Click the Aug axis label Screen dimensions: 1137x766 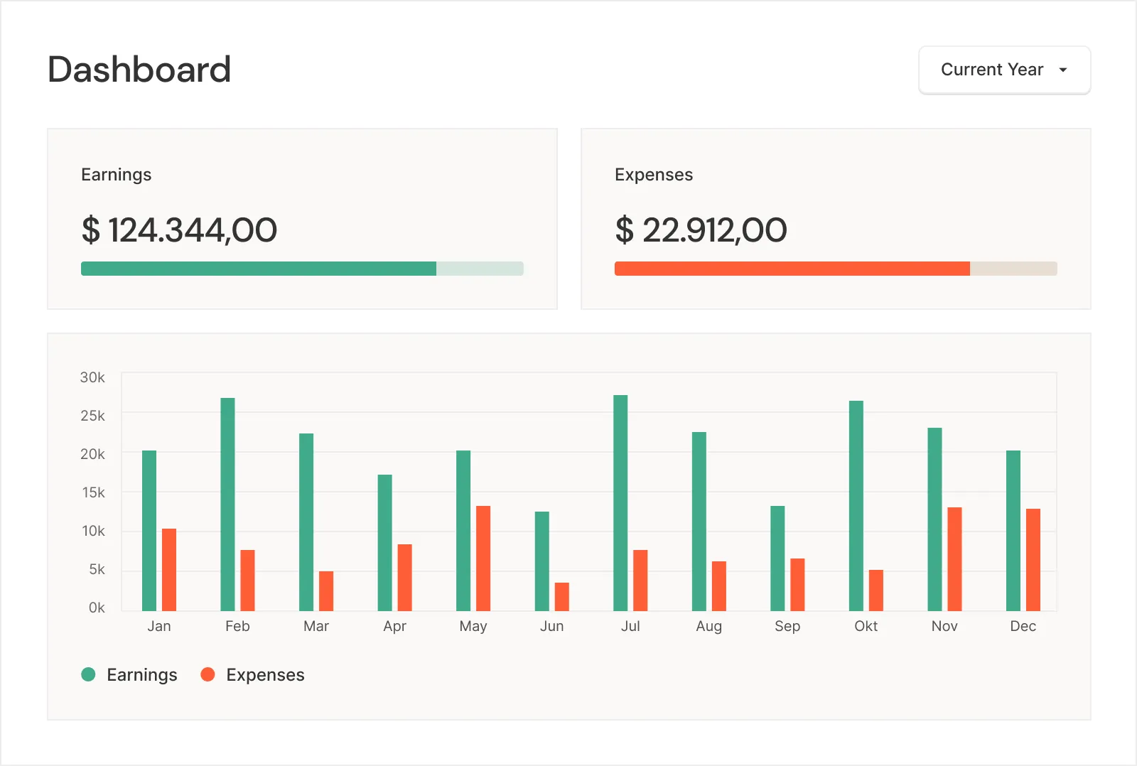[709, 627]
